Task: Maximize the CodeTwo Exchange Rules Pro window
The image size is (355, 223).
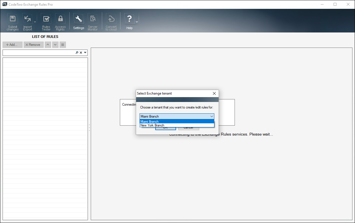Action: pos(335,5)
